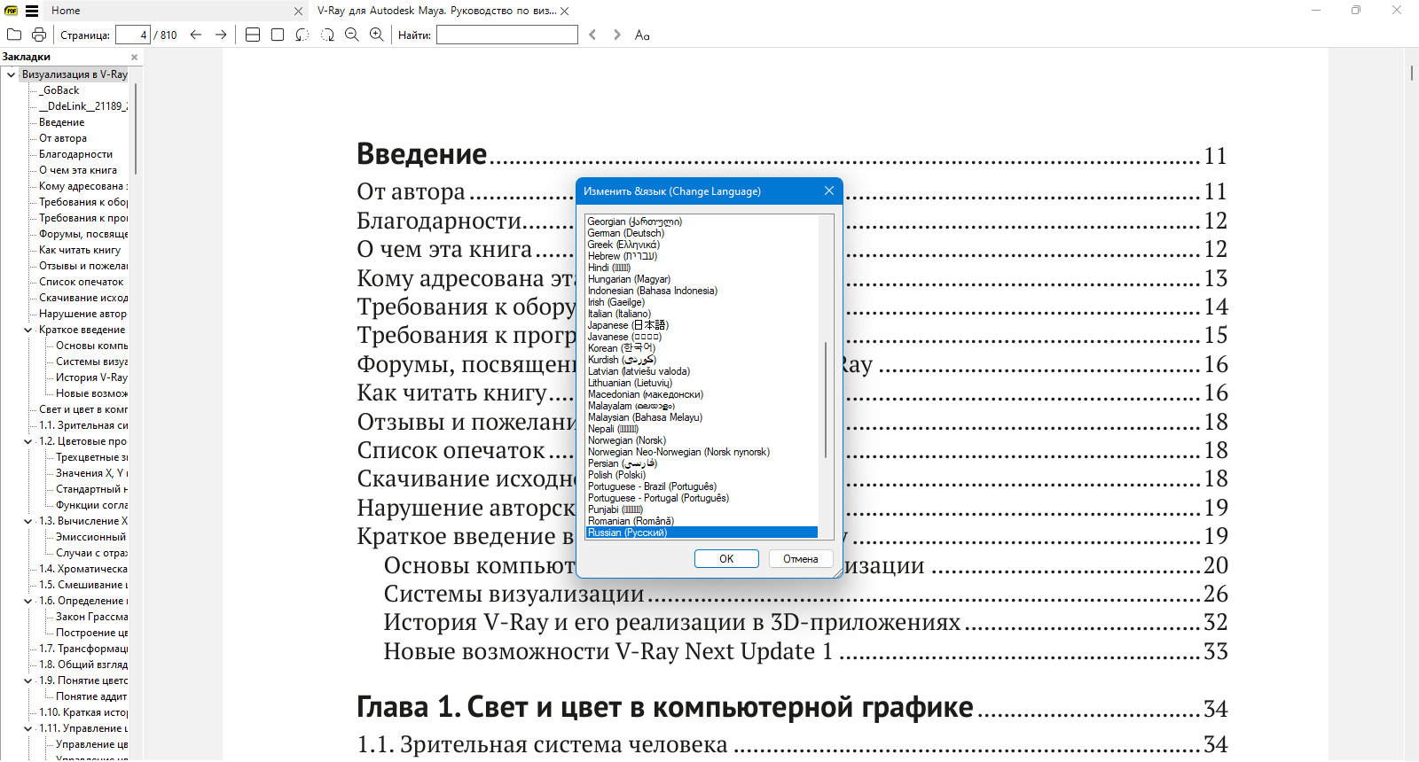Confirm language with OK button
The height and width of the screenshot is (762, 1419).
pyautogui.click(x=726, y=559)
